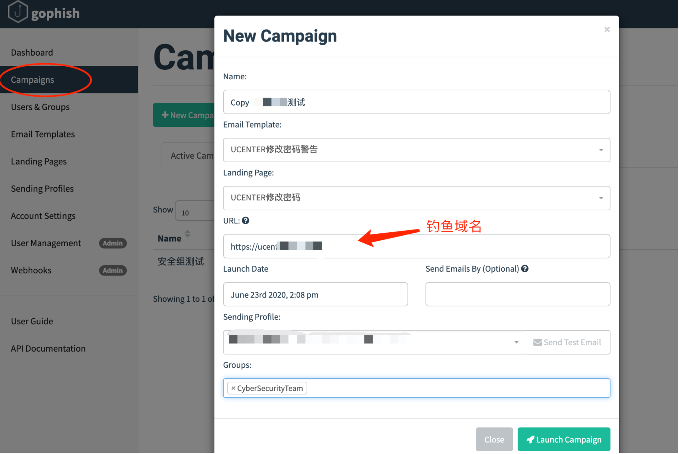
Task: Click the gophish logo icon
Action: click(x=18, y=12)
